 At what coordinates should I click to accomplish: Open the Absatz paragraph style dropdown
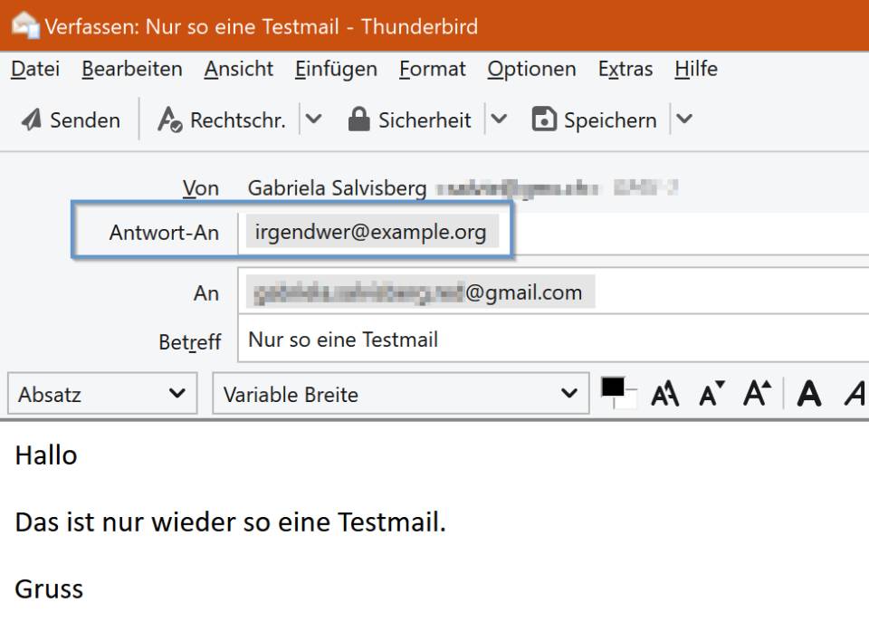(102, 394)
